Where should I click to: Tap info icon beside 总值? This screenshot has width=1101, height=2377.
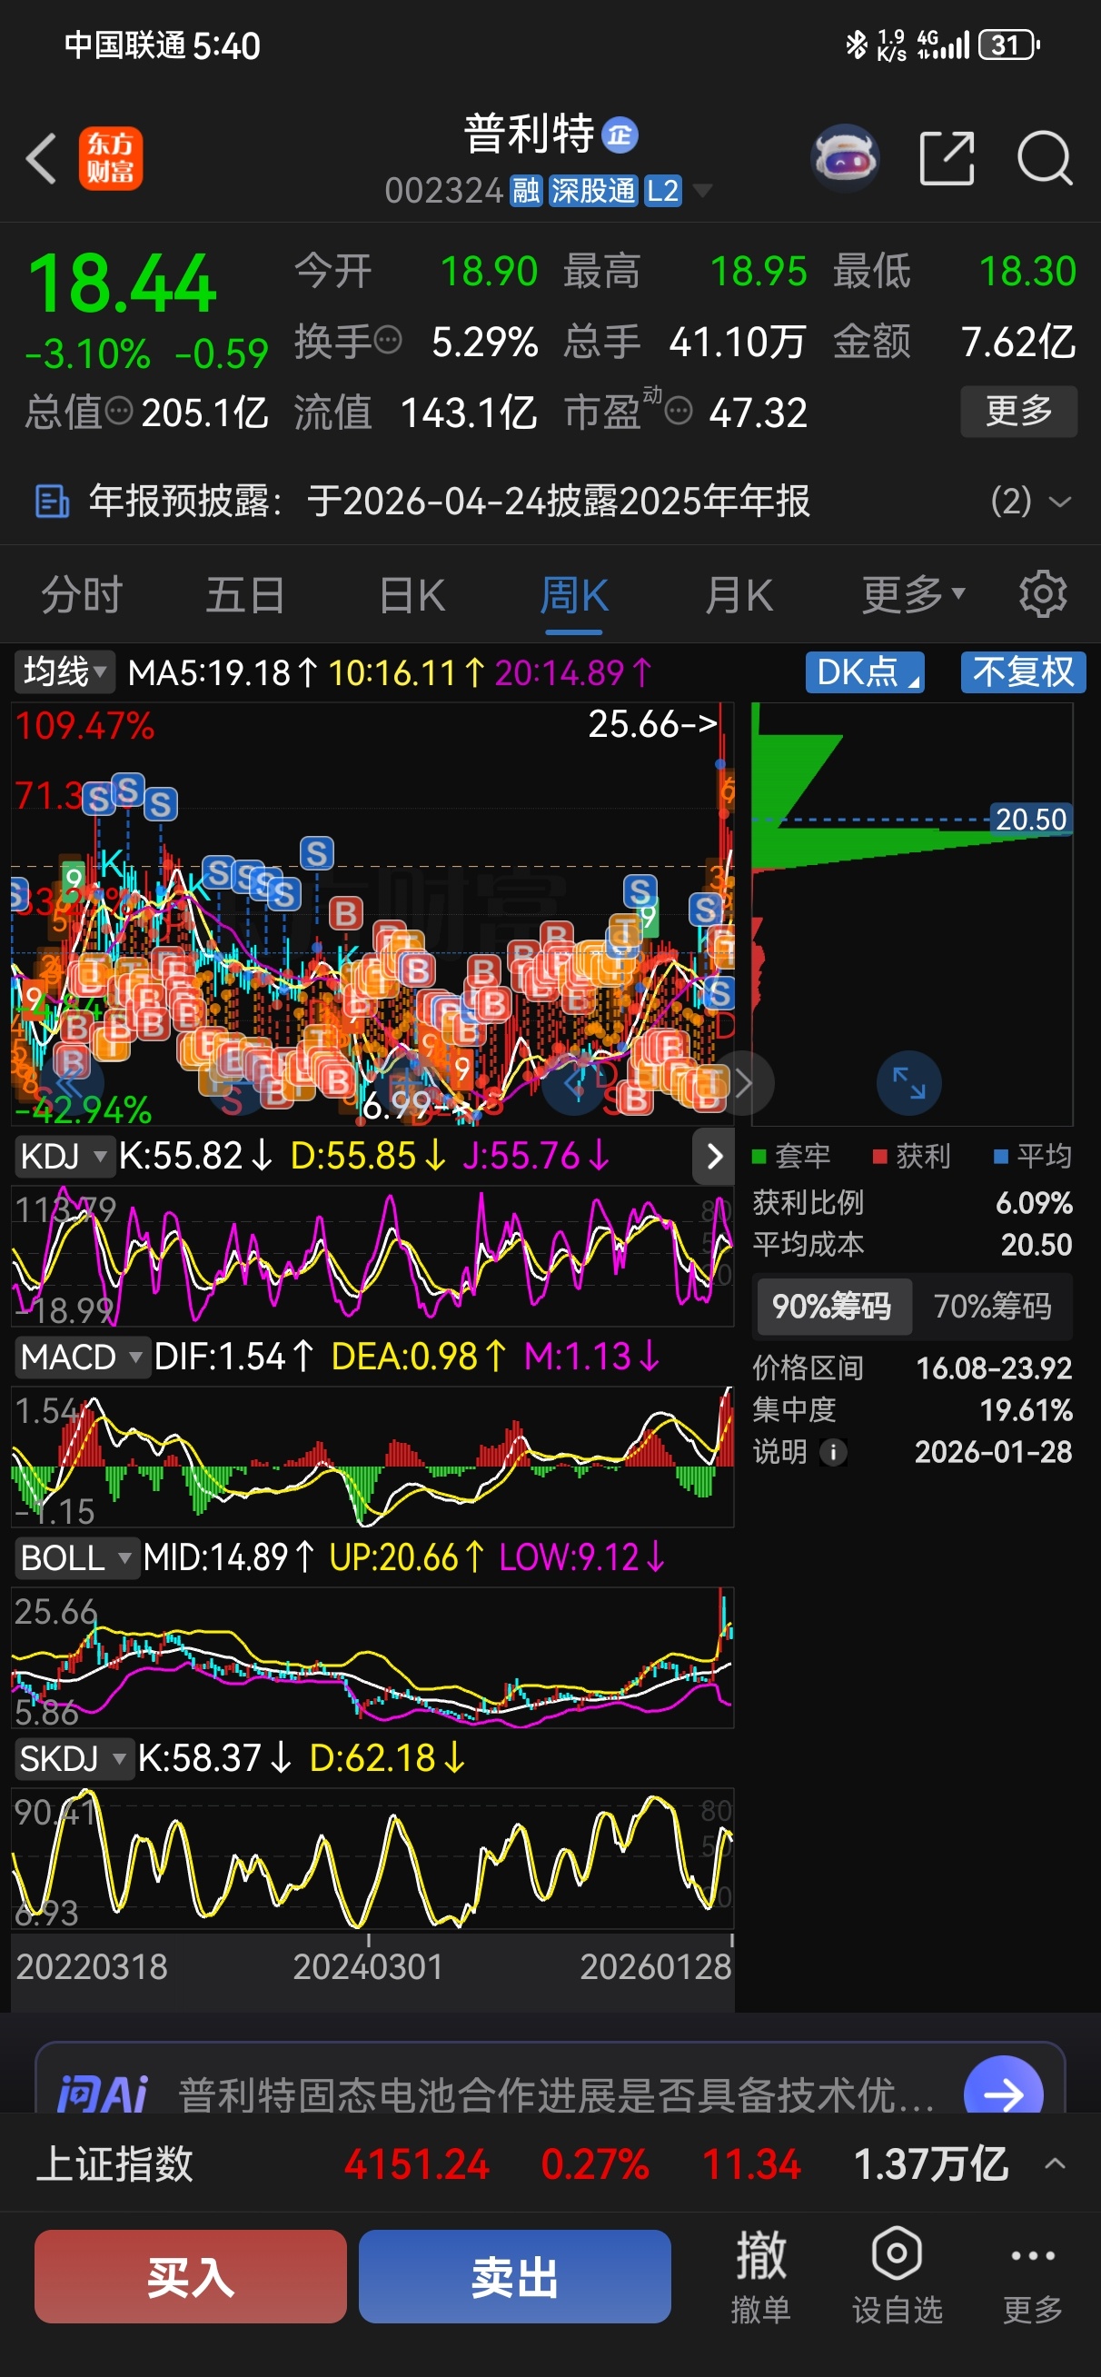pos(119,411)
